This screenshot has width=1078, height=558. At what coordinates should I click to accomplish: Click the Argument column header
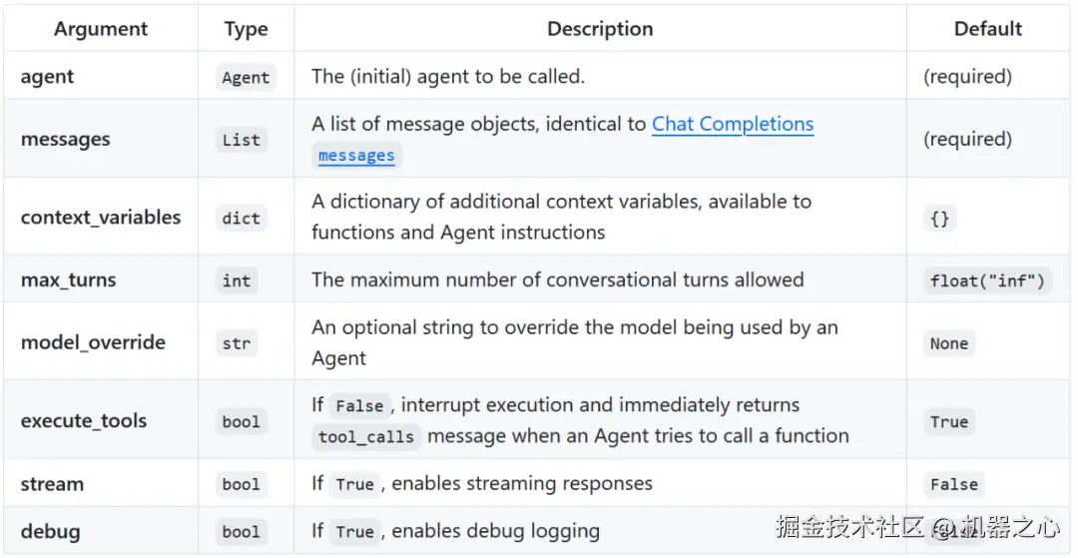tap(101, 29)
